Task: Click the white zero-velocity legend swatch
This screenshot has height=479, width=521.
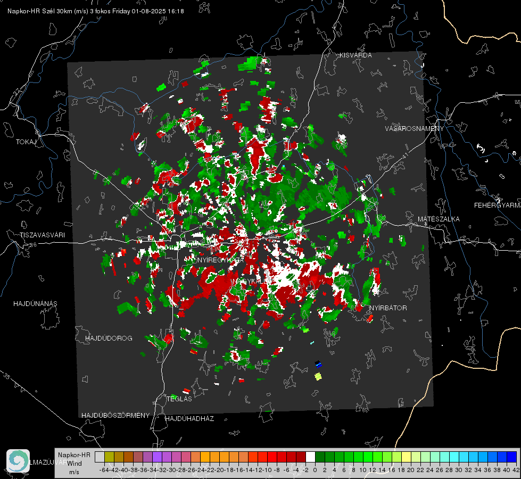Action: coord(310,457)
